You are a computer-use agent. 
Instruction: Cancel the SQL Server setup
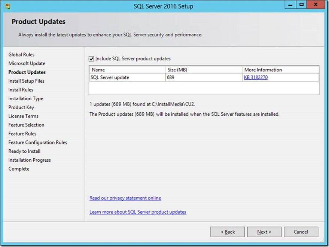coord(301,232)
